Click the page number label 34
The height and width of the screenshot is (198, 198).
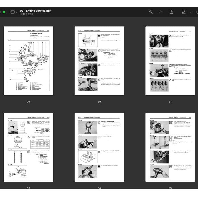99,188
